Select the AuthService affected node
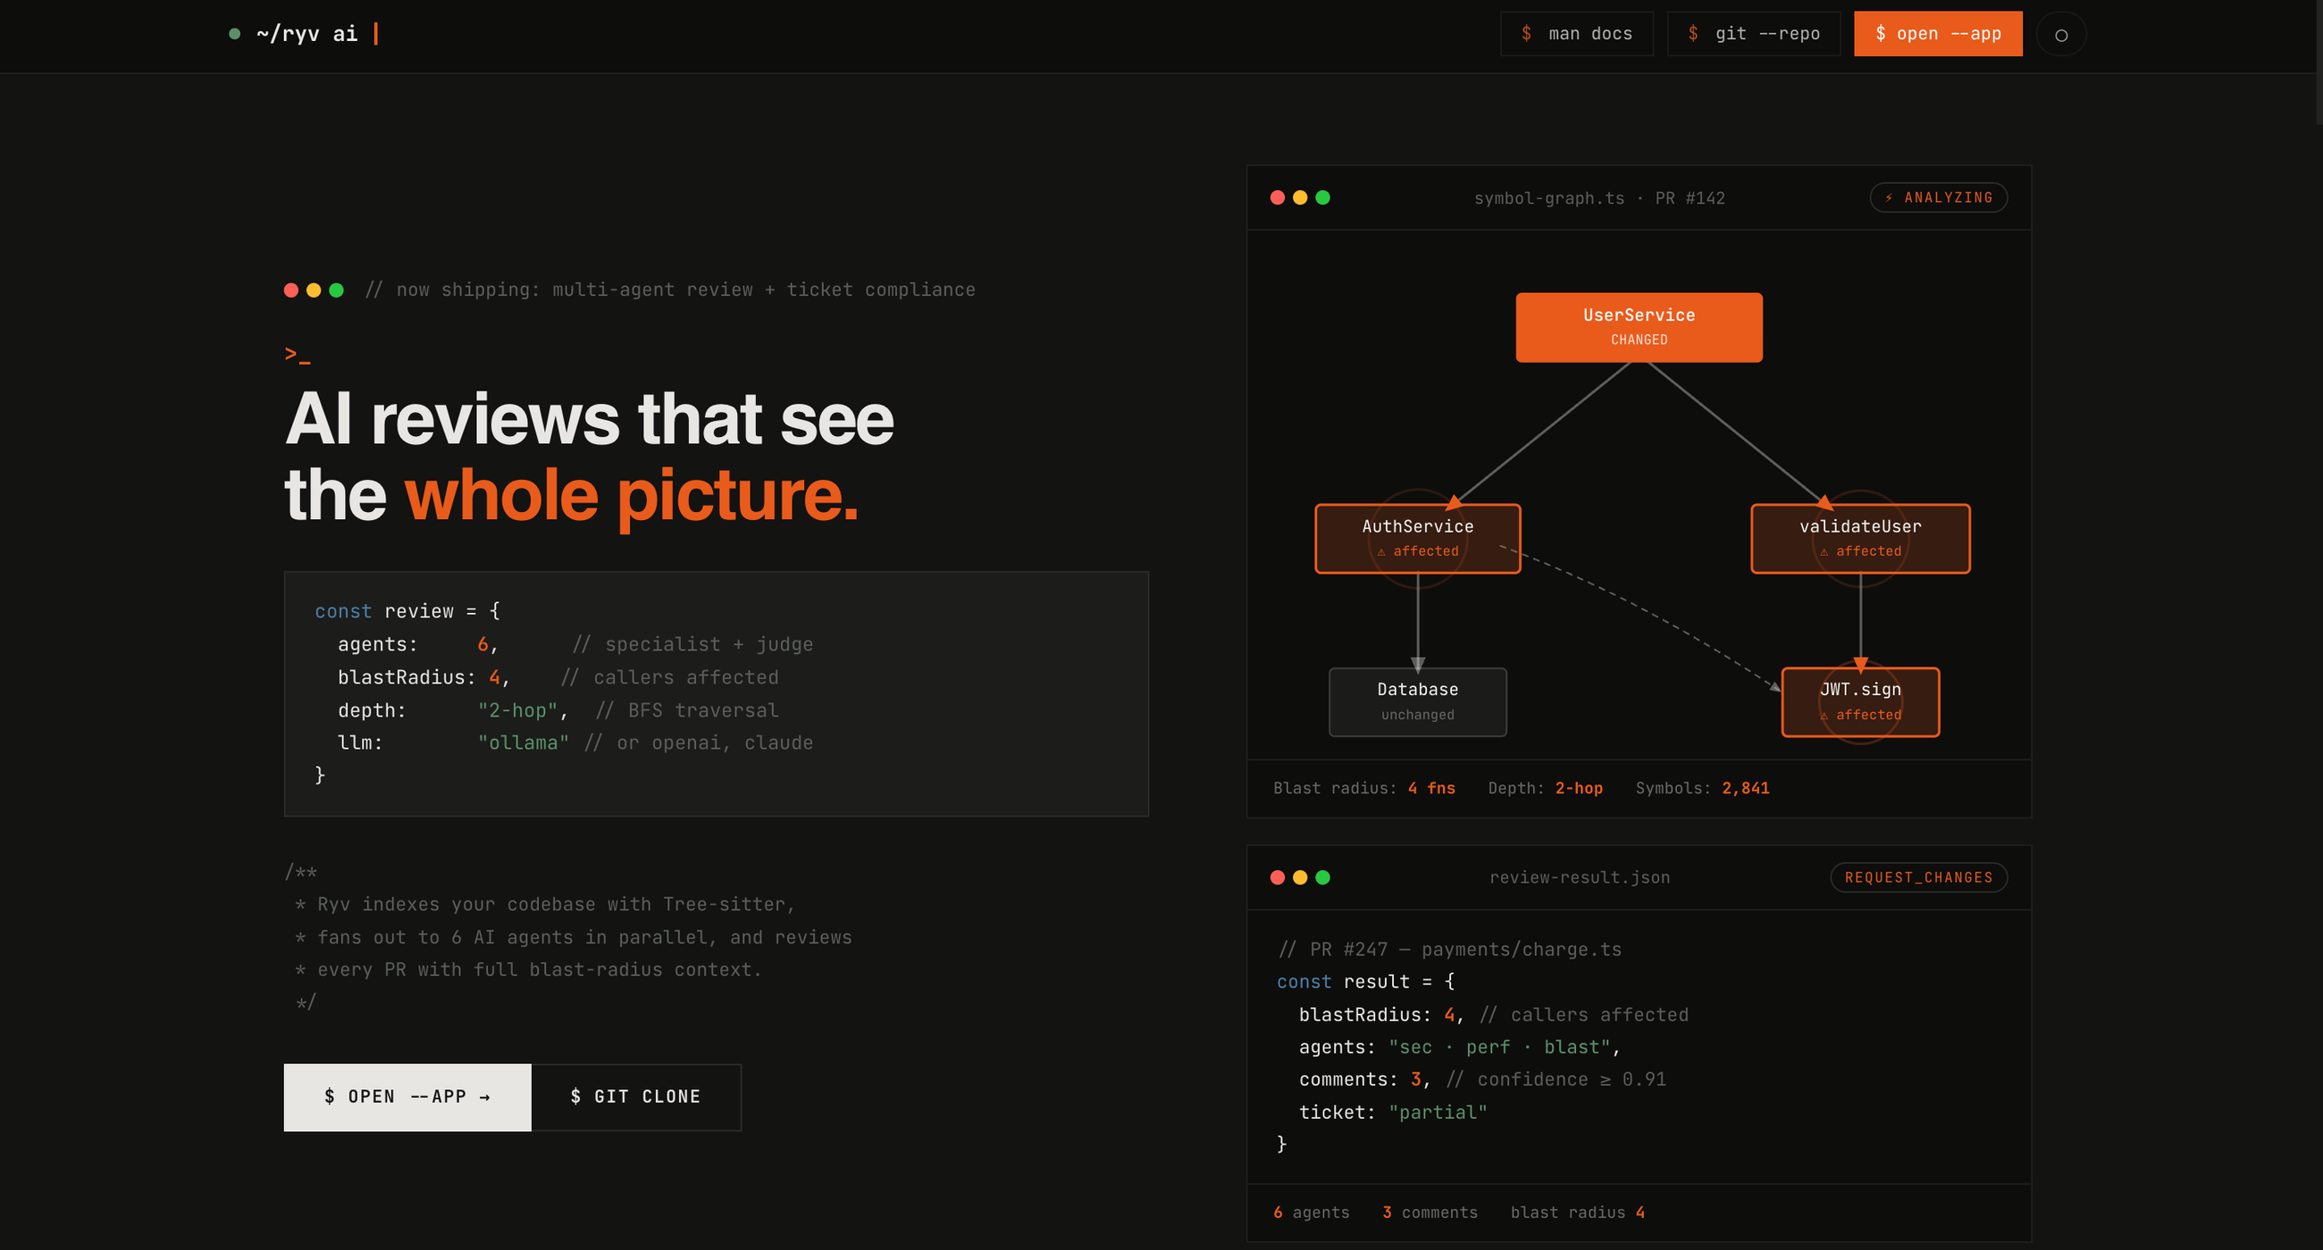2323x1250 pixels. [x=1418, y=539]
